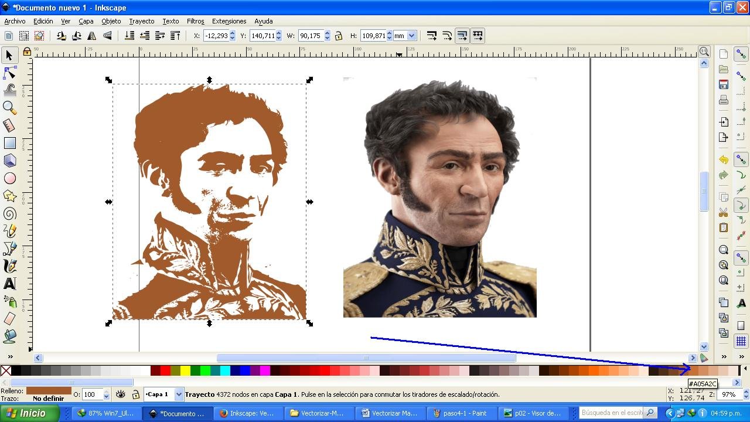Select the 3D Box tool
Viewport: 750px width, 422px height.
(x=9, y=161)
